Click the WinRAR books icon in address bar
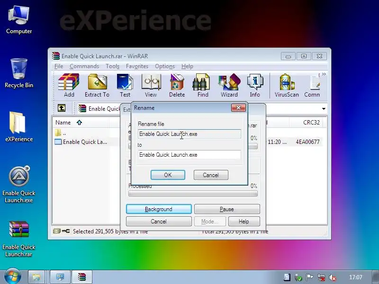The width and height of the screenshot is (379, 284). click(x=82, y=108)
